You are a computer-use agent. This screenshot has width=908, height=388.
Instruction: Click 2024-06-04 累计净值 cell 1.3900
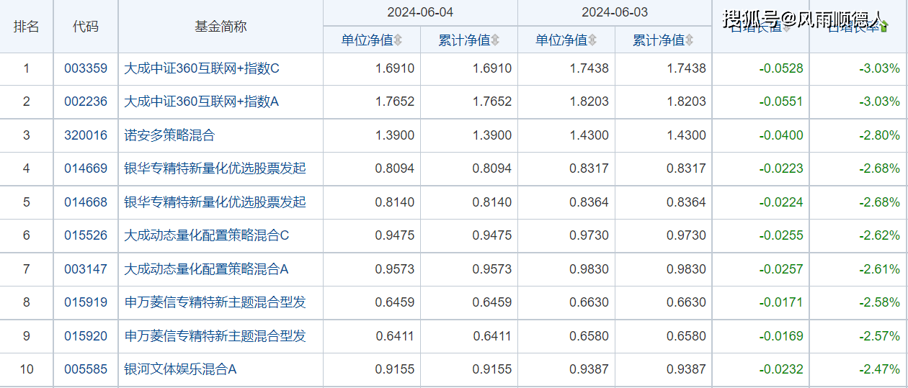[x=492, y=135]
